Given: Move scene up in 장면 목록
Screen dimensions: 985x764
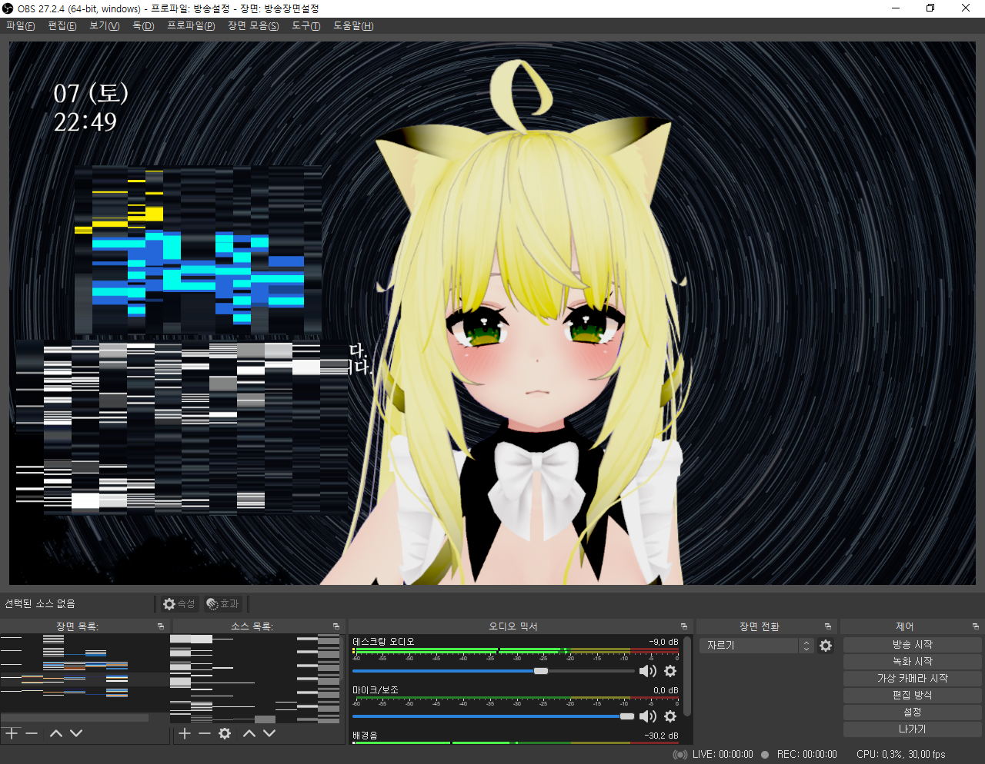Looking at the screenshot, I should point(56,734).
